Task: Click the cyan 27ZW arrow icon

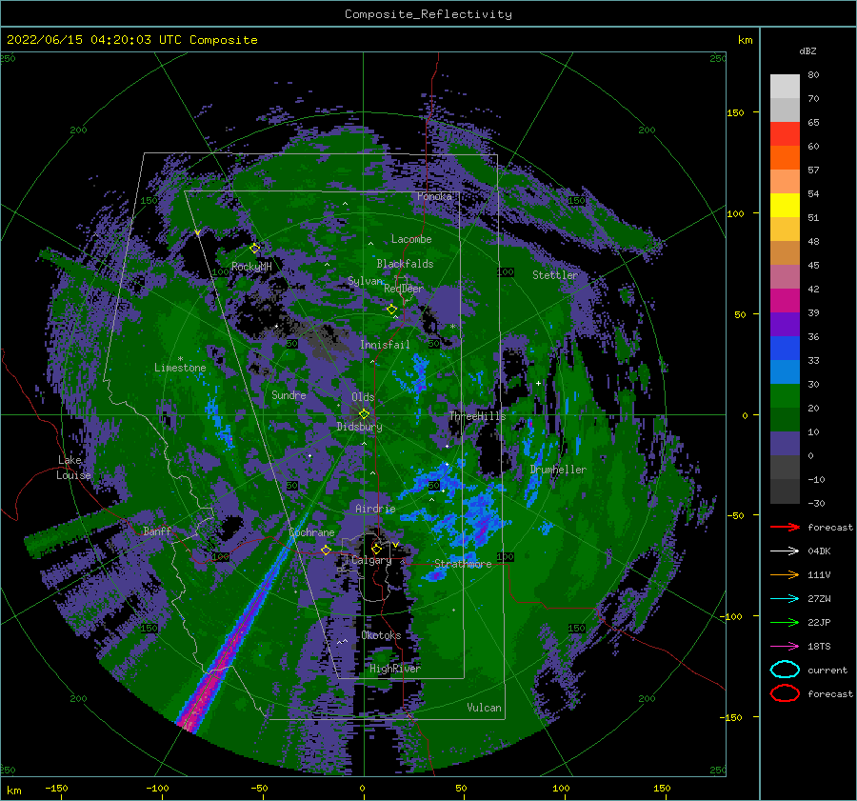Action: click(x=785, y=598)
